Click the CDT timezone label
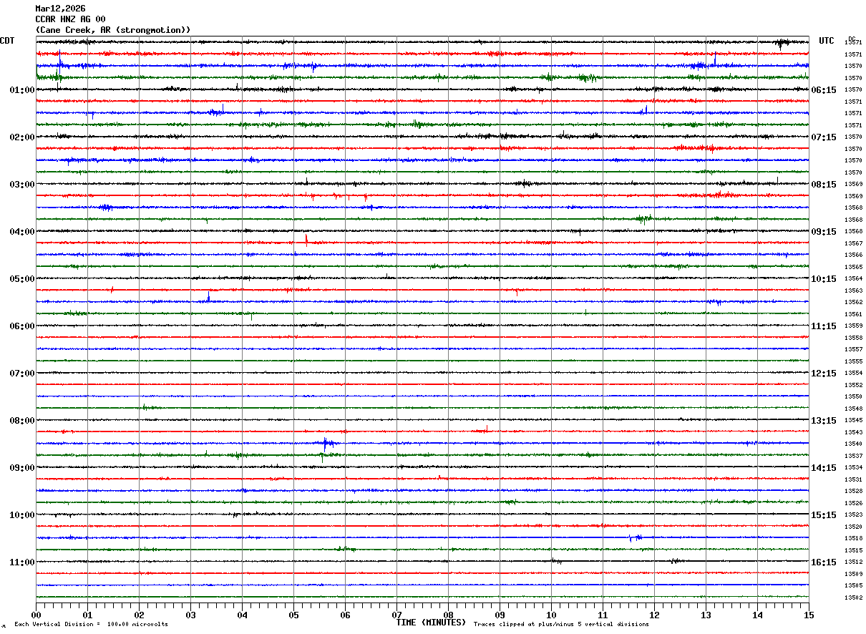866x634 pixels. coord(7,41)
